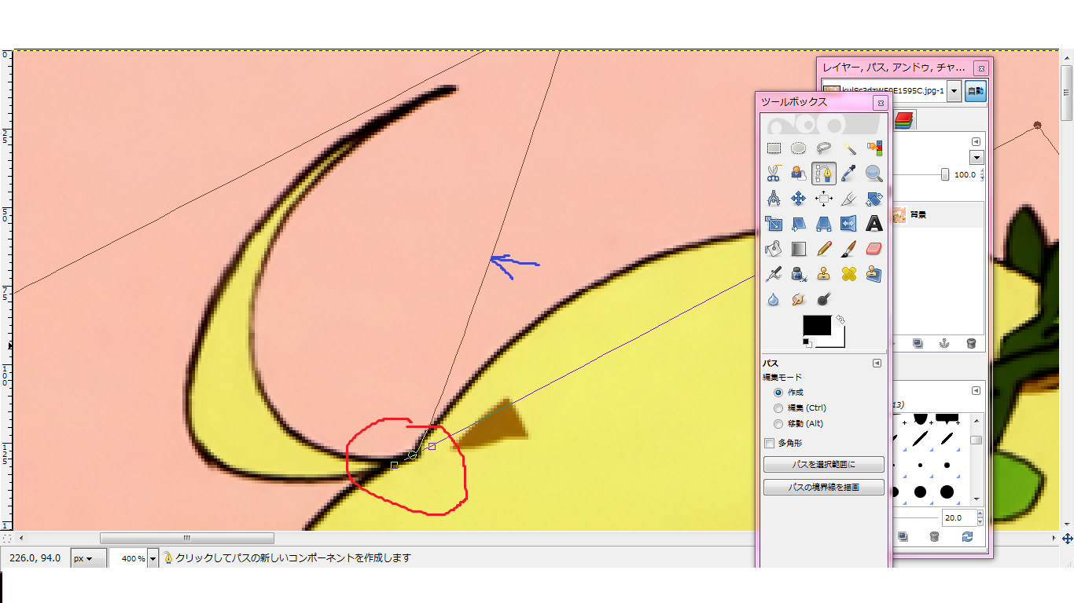Open the brushes tab configuration menu arrow
Viewport: 1074px width, 603px height.
(976, 390)
